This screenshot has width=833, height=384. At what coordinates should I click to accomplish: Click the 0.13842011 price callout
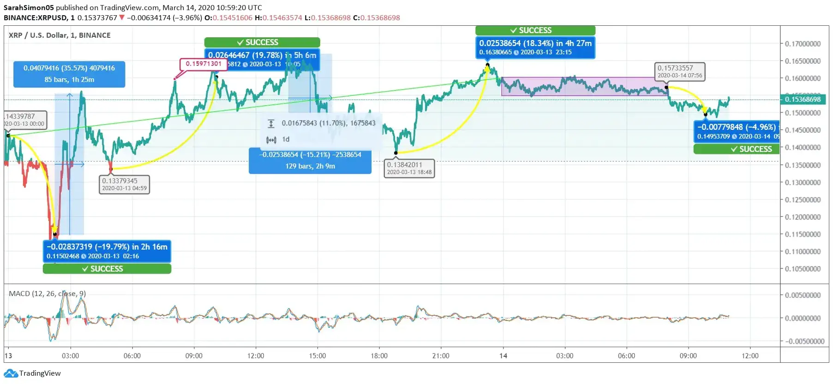(409, 168)
